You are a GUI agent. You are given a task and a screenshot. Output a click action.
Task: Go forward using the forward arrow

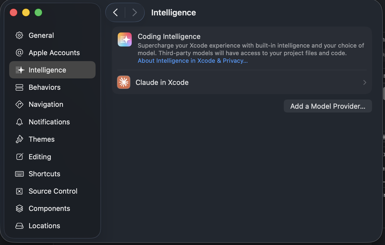[134, 12]
